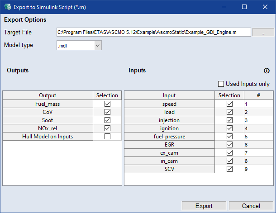This screenshot has width=276, height=213.
Task: Click the info icon above the Inputs table
Action: [x=266, y=71]
